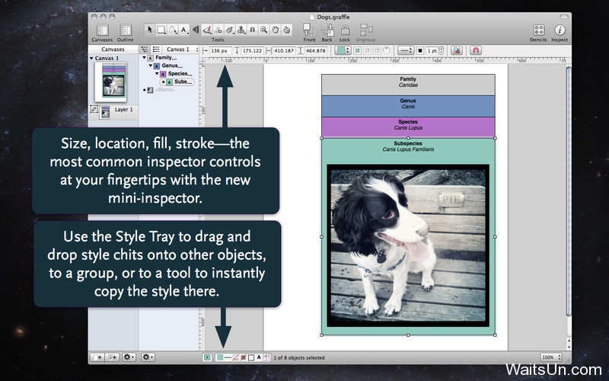Open the Canvases sidebar from the toolbar

pos(101,29)
